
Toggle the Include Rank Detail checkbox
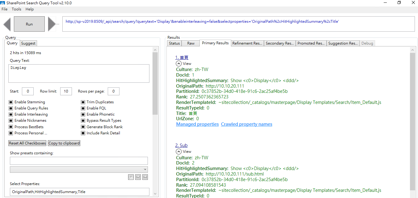tap(83, 133)
